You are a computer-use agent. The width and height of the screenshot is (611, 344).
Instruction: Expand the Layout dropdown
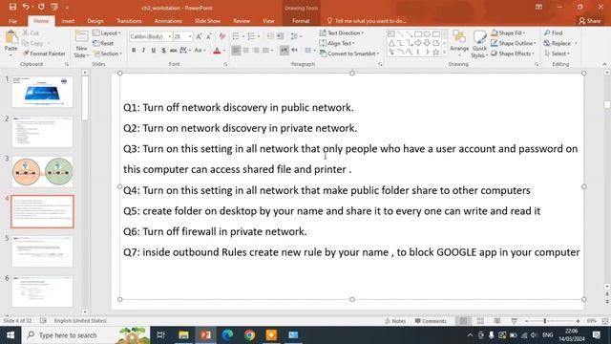(x=107, y=33)
